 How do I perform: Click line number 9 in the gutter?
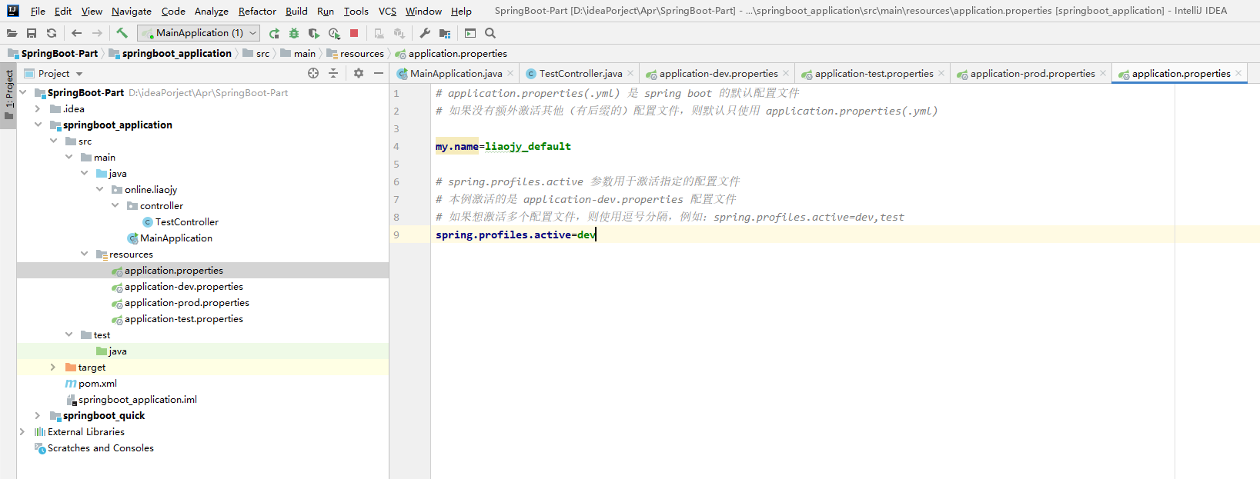[x=396, y=235]
